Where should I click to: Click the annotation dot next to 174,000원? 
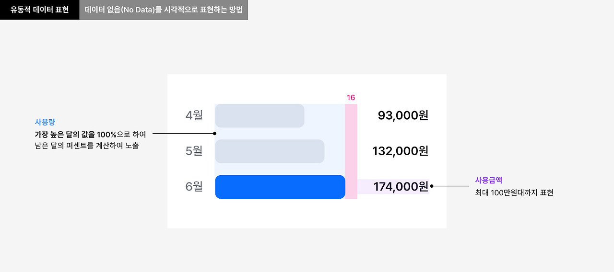coord(432,186)
